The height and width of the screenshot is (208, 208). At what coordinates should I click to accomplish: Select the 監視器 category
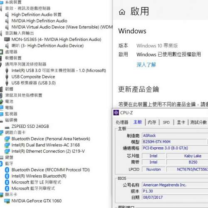[x=11, y=114]
